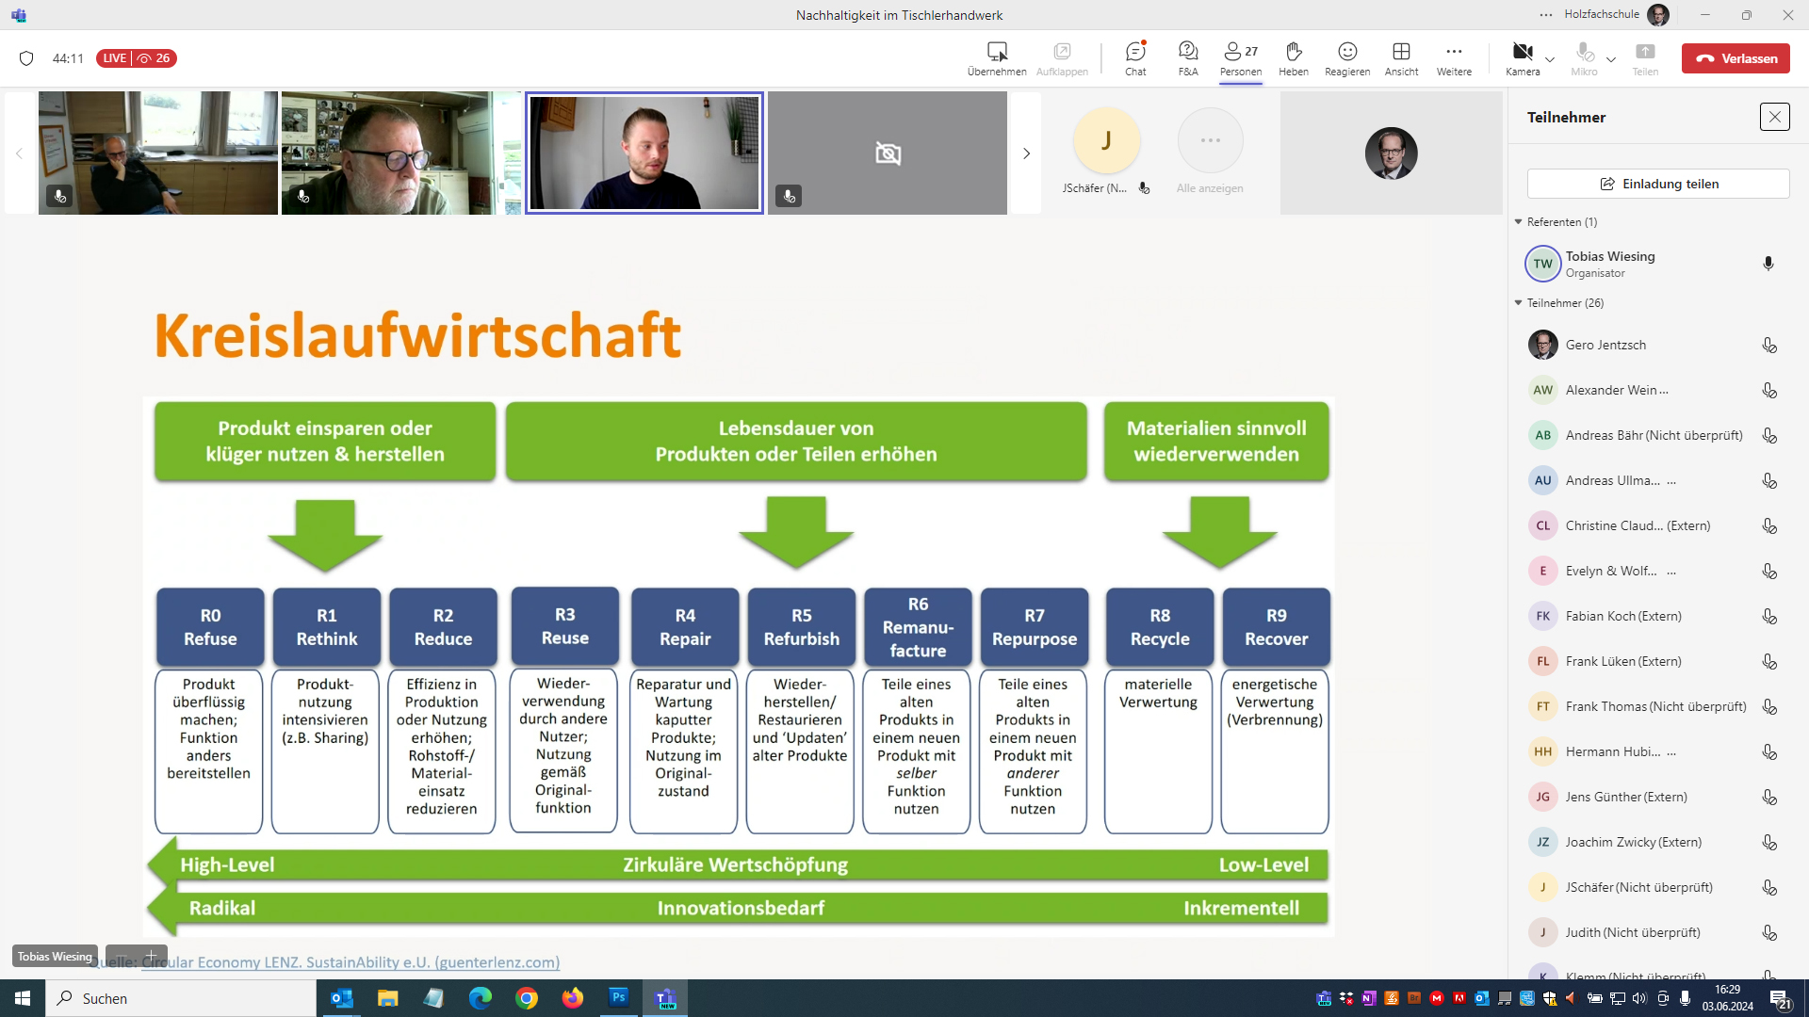Click the Windows taskbar Suchen search box
Image resolution: width=1809 pixels, height=1017 pixels.
coord(179,998)
